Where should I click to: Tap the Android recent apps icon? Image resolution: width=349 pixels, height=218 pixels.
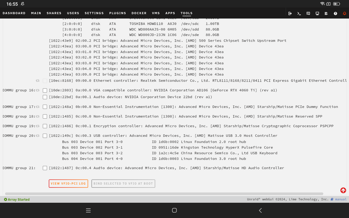[x=88, y=210]
